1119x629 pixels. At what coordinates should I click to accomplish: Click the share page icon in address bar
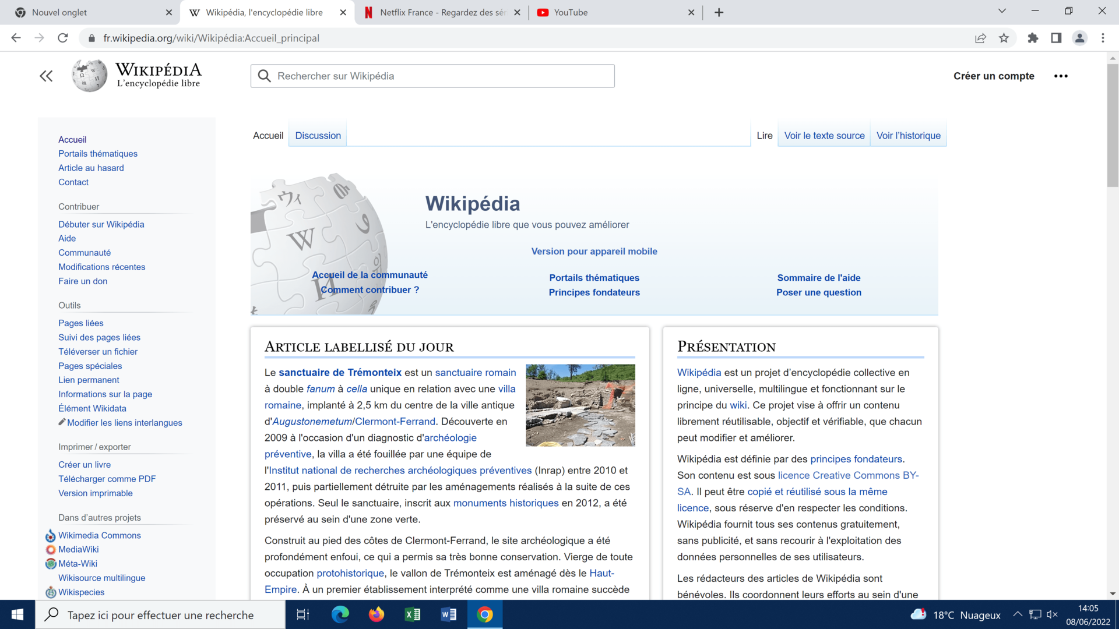[x=980, y=38]
